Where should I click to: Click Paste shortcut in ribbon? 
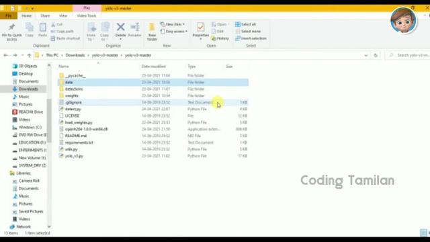pyautogui.click(x=65, y=38)
